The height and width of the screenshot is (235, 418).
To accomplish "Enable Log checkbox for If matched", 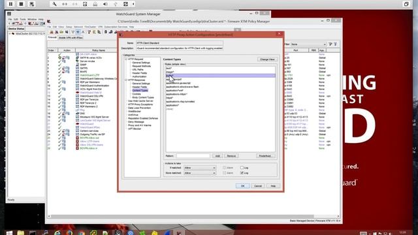I will pyautogui.click(x=242, y=168).
